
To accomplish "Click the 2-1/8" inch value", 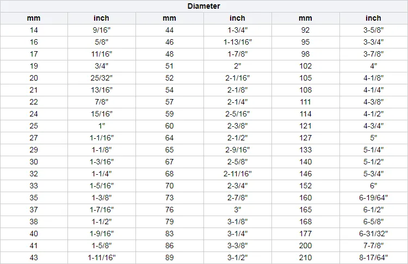I will tap(238, 90).
